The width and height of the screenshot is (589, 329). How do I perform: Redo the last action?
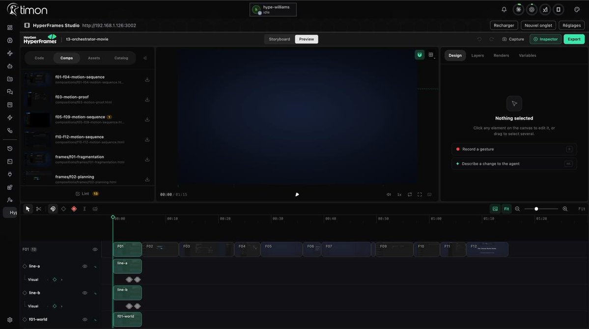click(491, 39)
